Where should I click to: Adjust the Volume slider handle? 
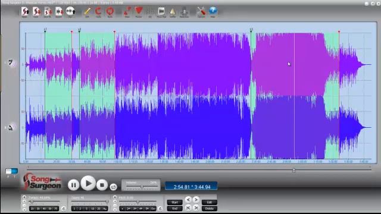coord(142,187)
